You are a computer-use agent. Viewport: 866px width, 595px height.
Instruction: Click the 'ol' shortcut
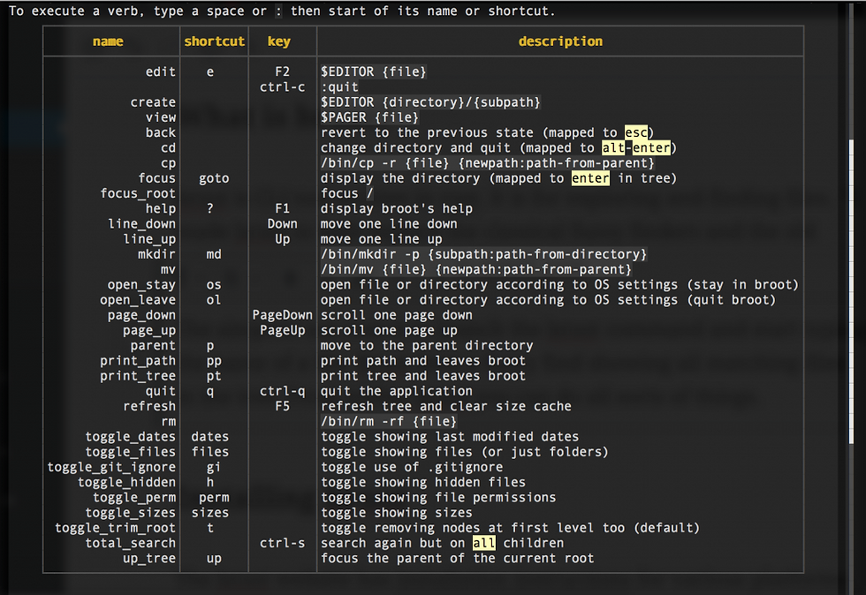214,300
